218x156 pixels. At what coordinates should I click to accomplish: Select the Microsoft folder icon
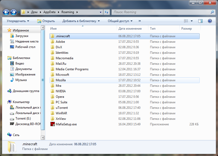52,75
